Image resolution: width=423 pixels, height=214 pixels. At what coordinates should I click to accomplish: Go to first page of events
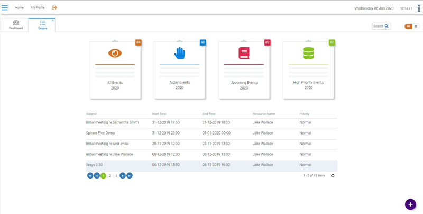[x=90, y=176]
